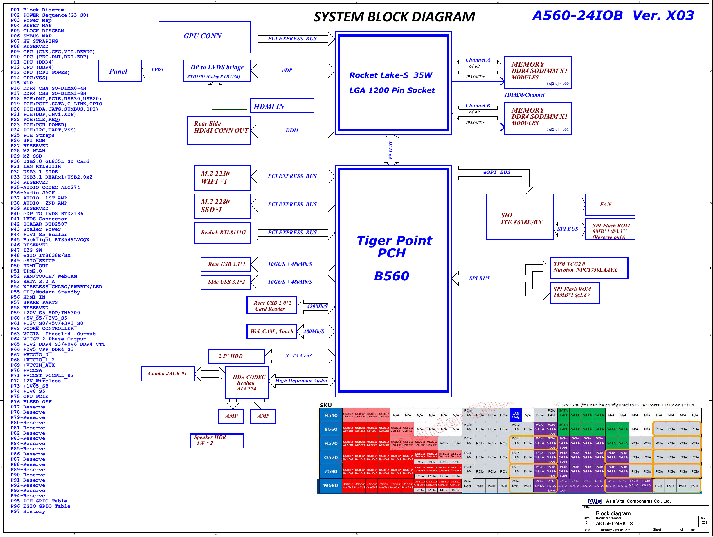Click the 'A560-24IOB Ver. X03' heading
The height and width of the screenshot is (537, 713).
pos(613,15)
